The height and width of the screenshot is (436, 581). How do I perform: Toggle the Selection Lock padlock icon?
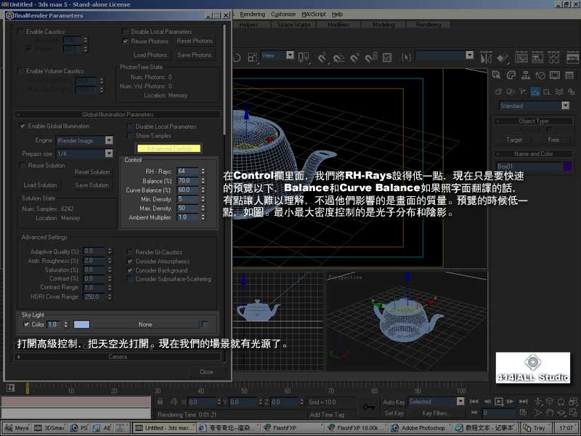(x=160, y=402)
